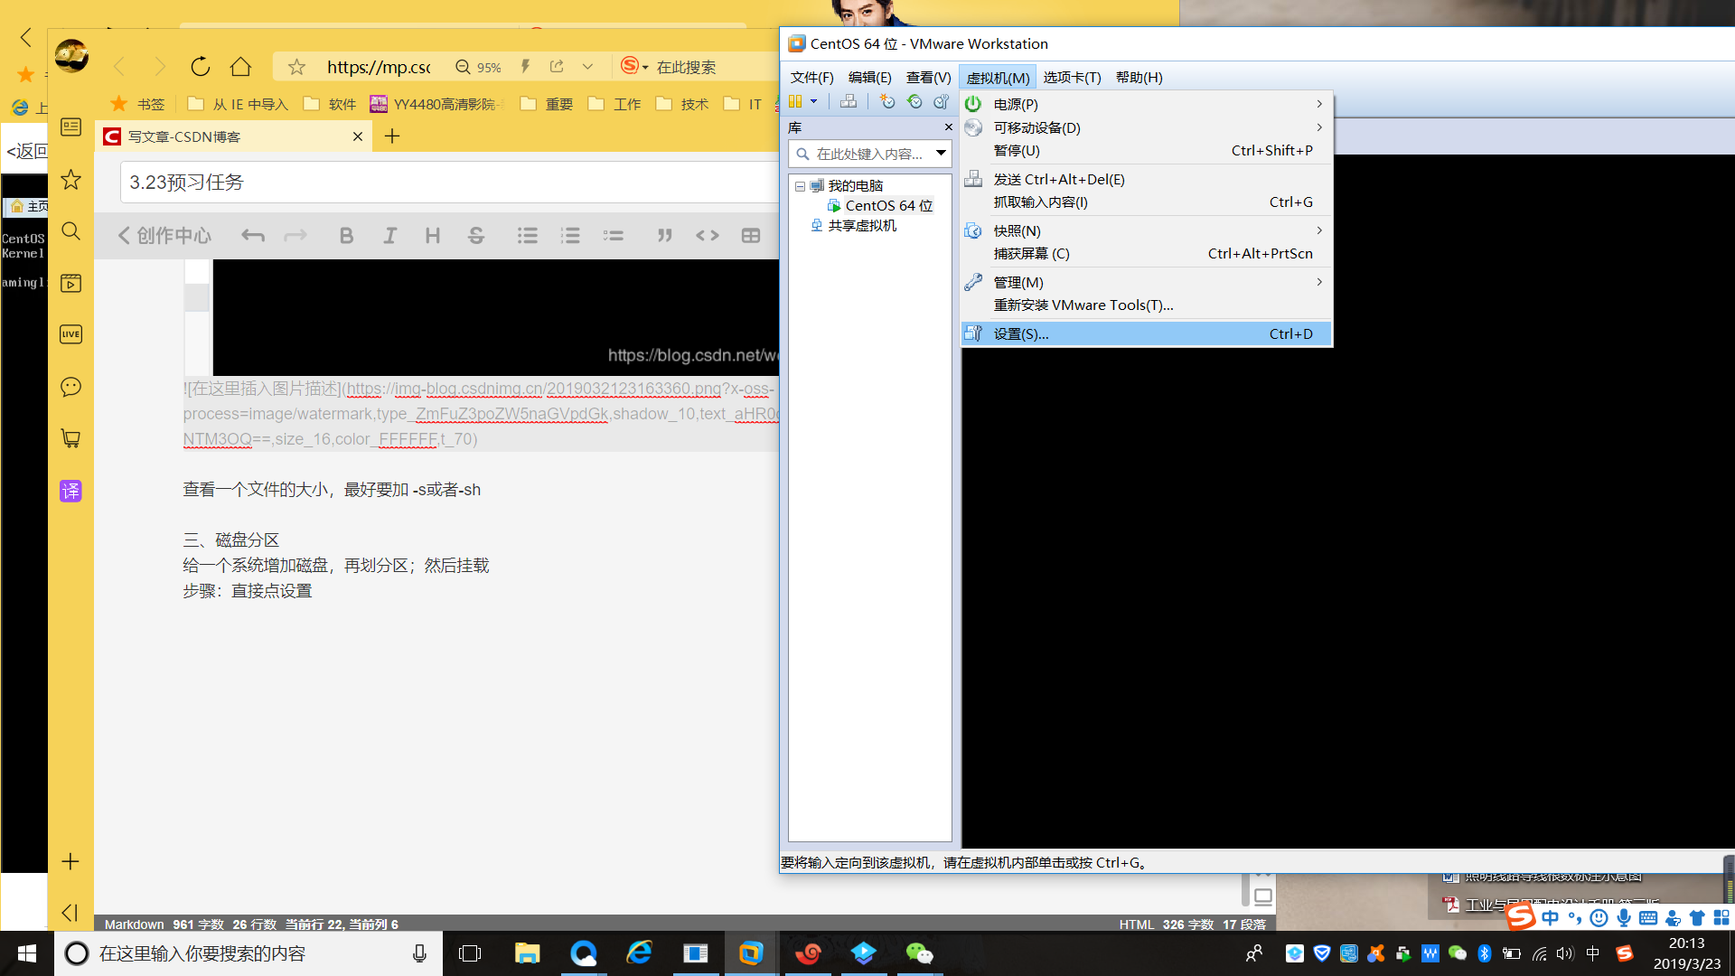This screenshot has height=976, width=1735.
Task: Click the browser refresh icon
Action: tap(200, 66)
